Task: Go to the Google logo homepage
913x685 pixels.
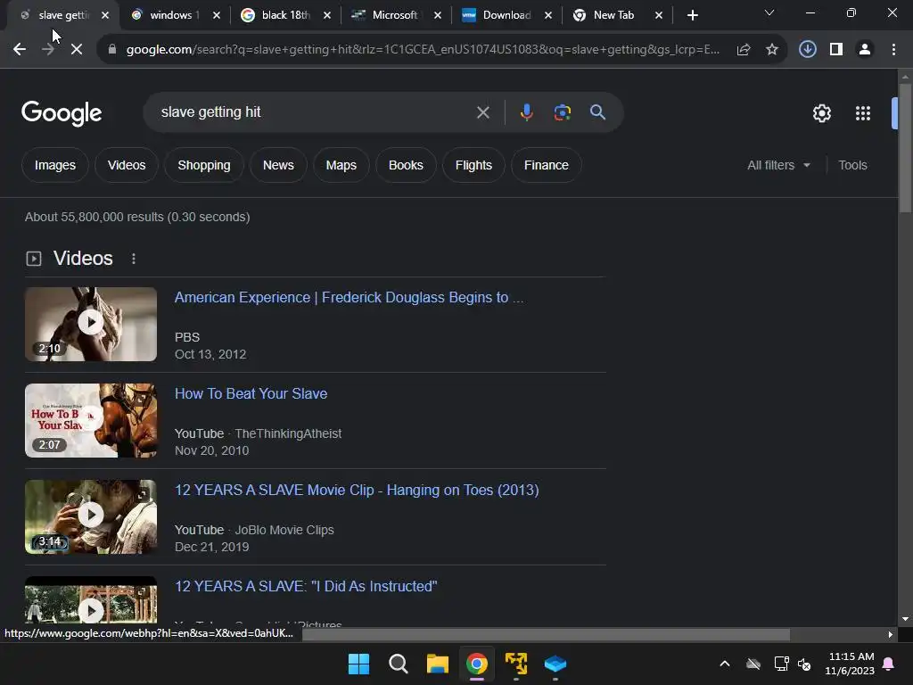Action: [x=62, y=113]
